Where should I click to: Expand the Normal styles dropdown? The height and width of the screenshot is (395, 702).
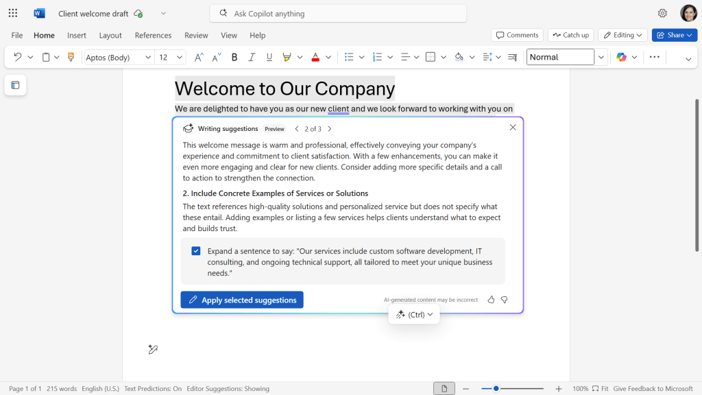601,57
